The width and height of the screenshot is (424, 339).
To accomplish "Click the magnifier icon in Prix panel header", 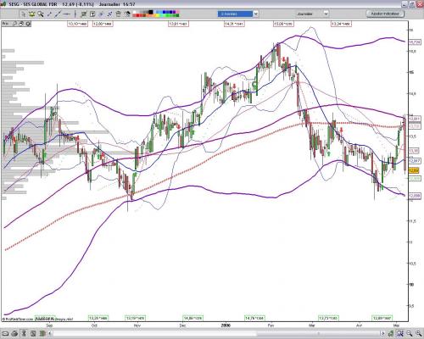I will point(14,24).
